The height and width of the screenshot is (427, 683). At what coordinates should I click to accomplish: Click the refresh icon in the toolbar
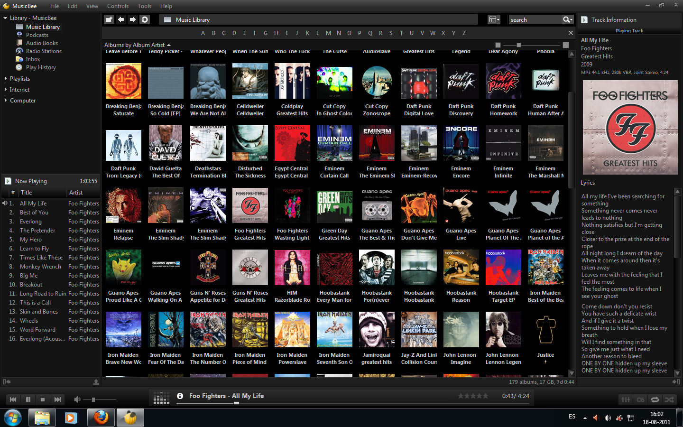tap(145, 19)
